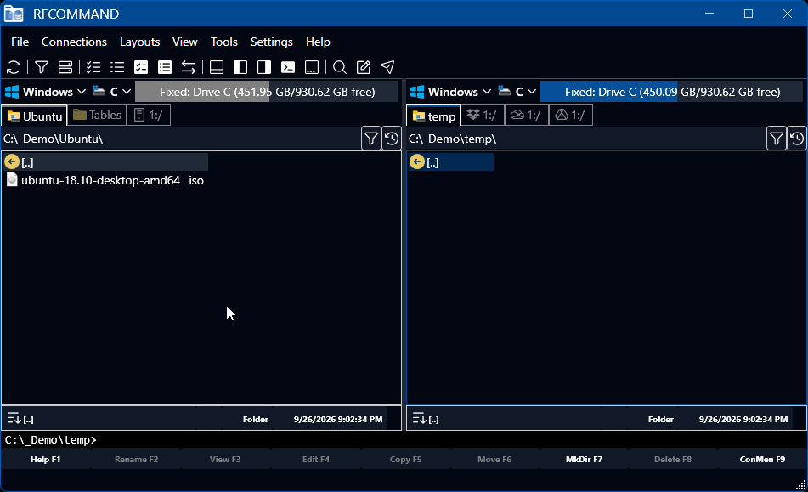This screenshot has height=492, width=808.
Task: Select the ubuntu-18.10-desktop-amd64 iso file
Action: coord(105,180)
